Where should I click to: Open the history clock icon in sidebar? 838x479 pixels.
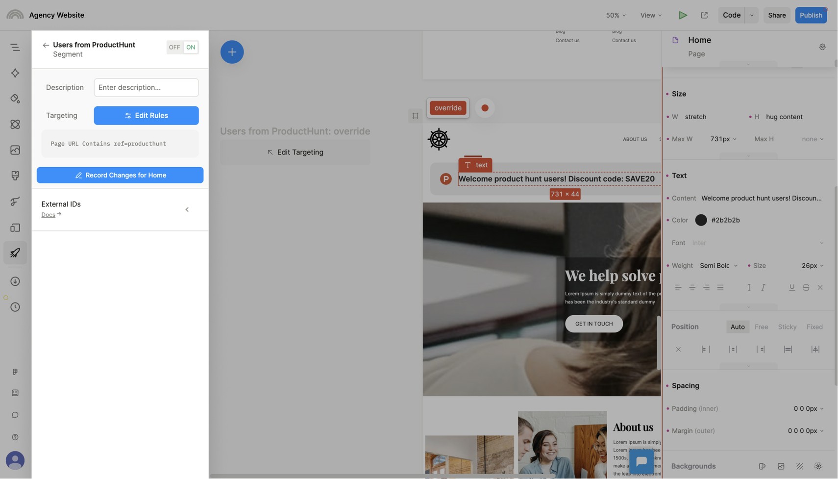(x=15, y=307)
